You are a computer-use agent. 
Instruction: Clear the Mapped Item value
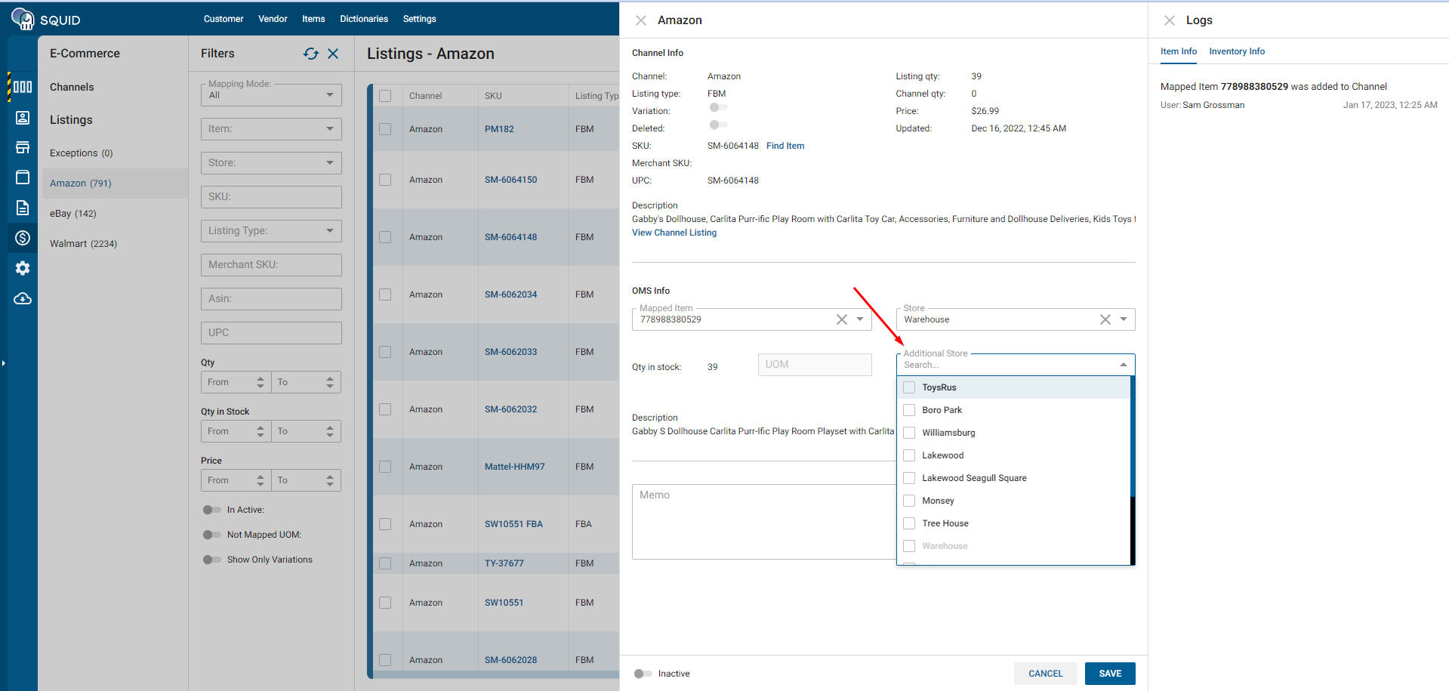coord(842,319)
